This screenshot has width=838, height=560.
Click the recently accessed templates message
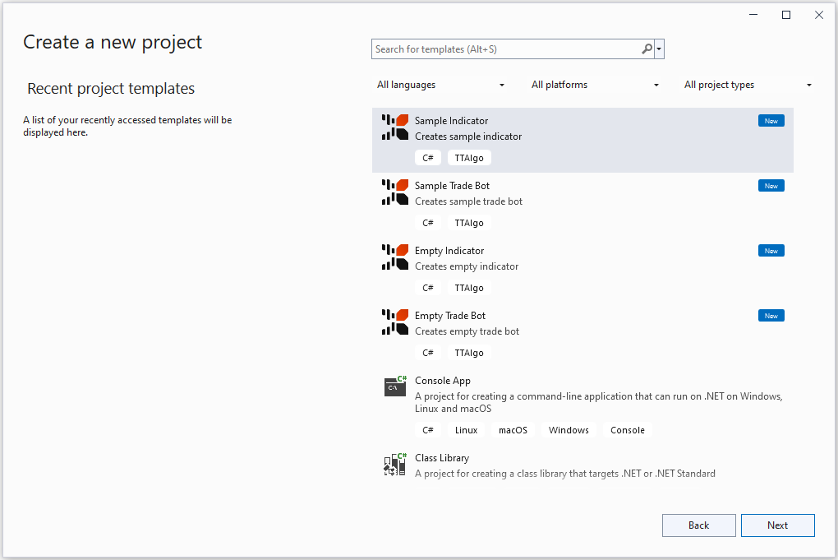[127, 127]
